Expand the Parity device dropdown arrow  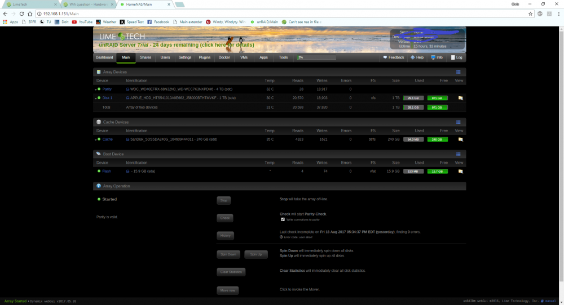pos(96,89)
